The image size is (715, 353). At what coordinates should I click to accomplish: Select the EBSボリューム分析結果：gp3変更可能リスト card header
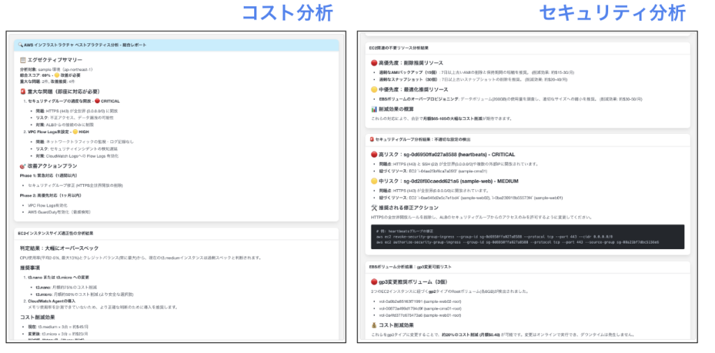pos(528,266)
